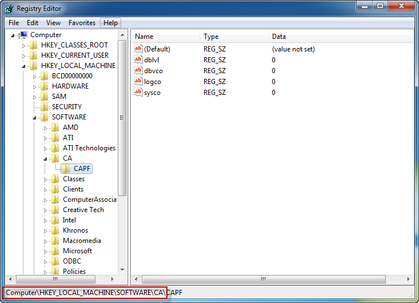Screen dimensions: 419x303
Task: Click the HKEY_CURRENT_USER folder icon
Action: point(33,55)
